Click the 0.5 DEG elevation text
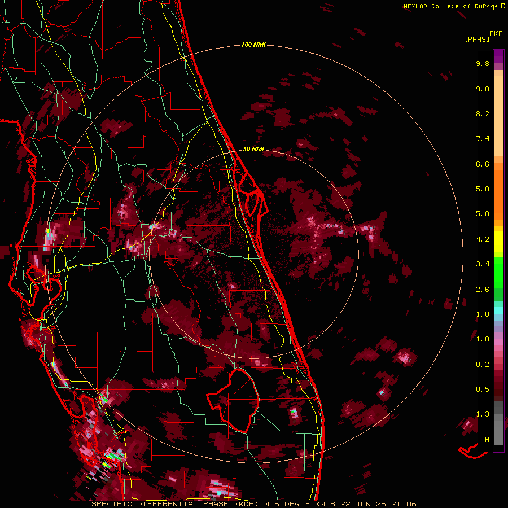The image size is (508, 508). pos(282,504)
